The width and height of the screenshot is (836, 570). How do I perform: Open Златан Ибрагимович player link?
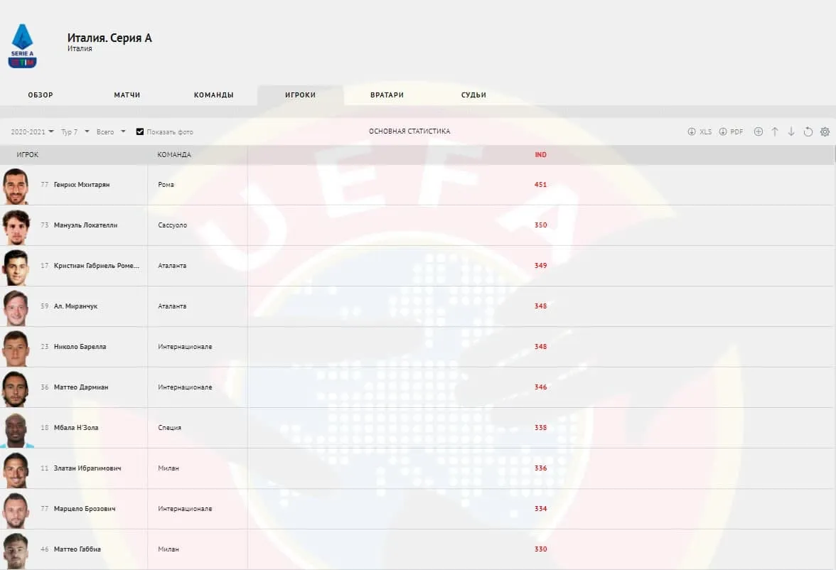[x=87, y=468]
